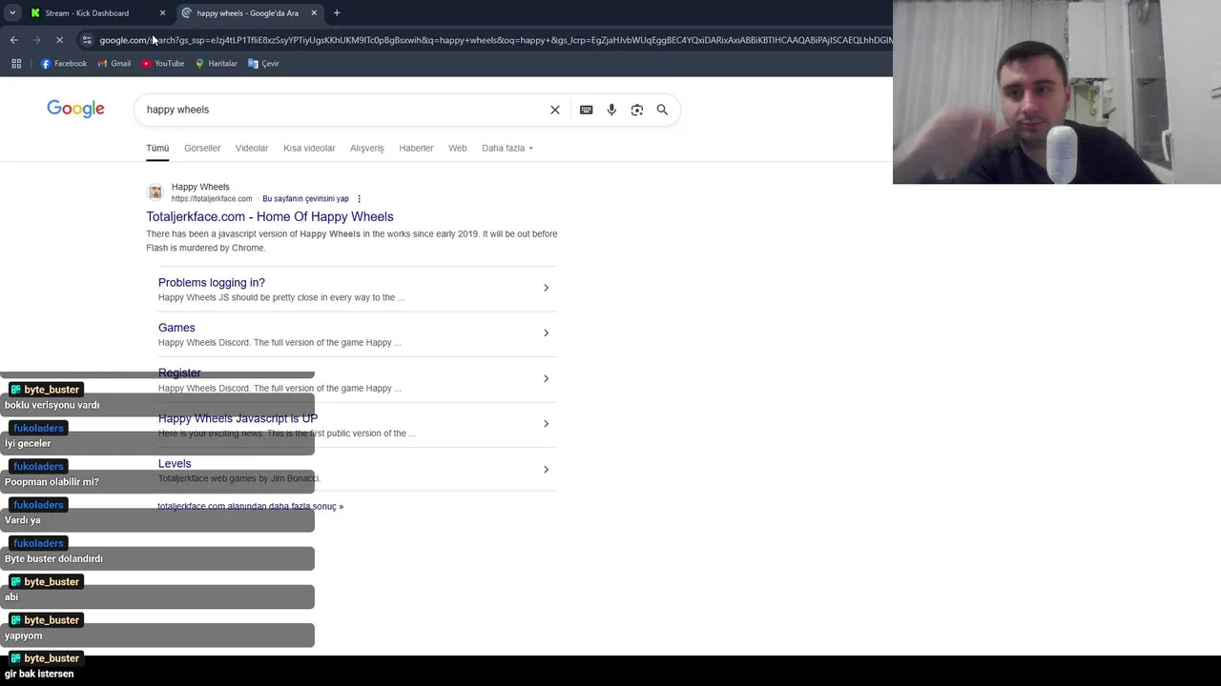Open the Gmail bookmark
Image resolution: width=1221 pixels, height=686 pixels.
click(x=114, y=64)
